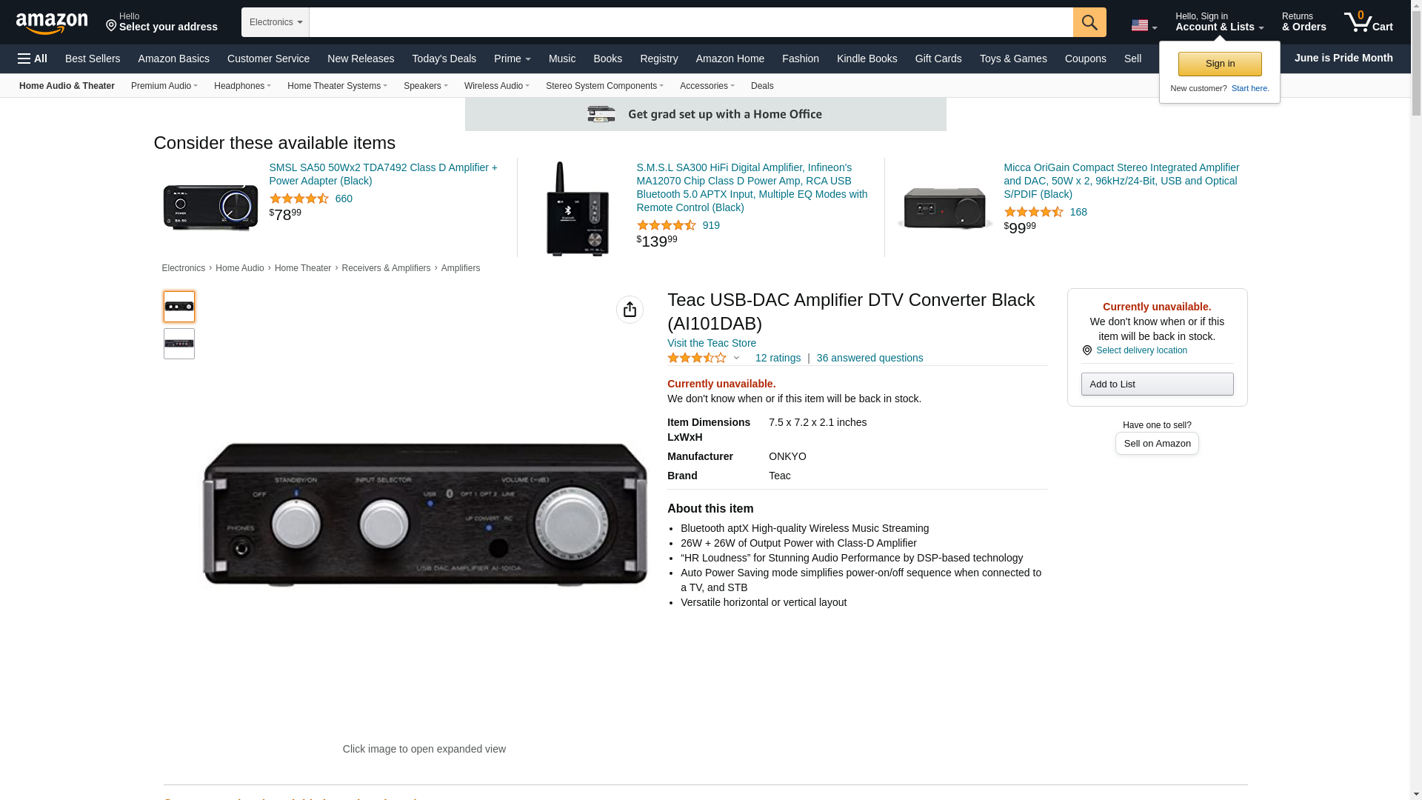Viewport: 1422px width, 800px height.
Task: Click the share icon on product image
Action: pyautogui.click(x=630, y=310)
